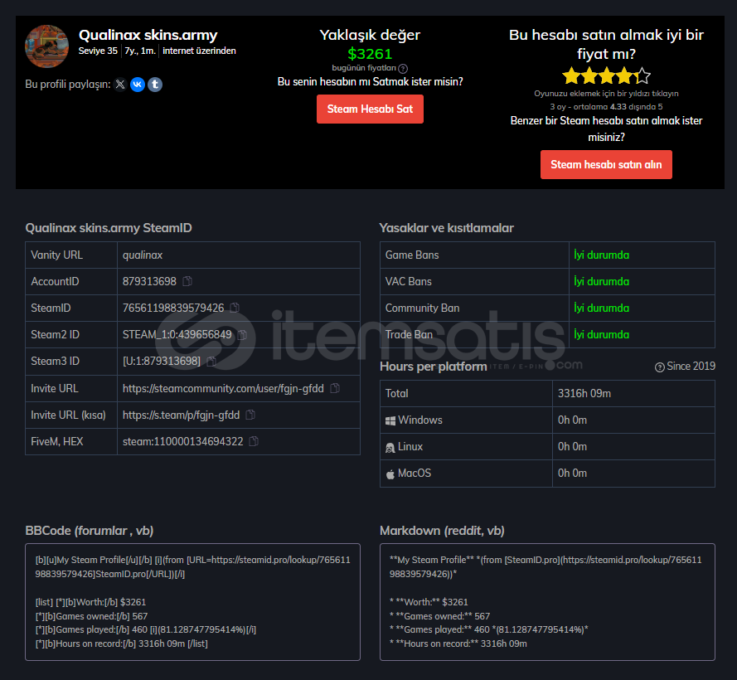Click the 7y., 1m. account age text

[140, 51]
